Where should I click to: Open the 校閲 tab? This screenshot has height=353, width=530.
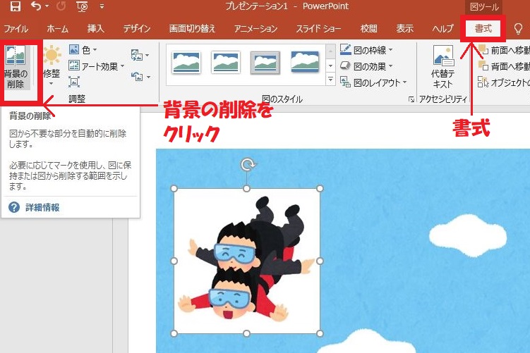click(x=369, y=29)
